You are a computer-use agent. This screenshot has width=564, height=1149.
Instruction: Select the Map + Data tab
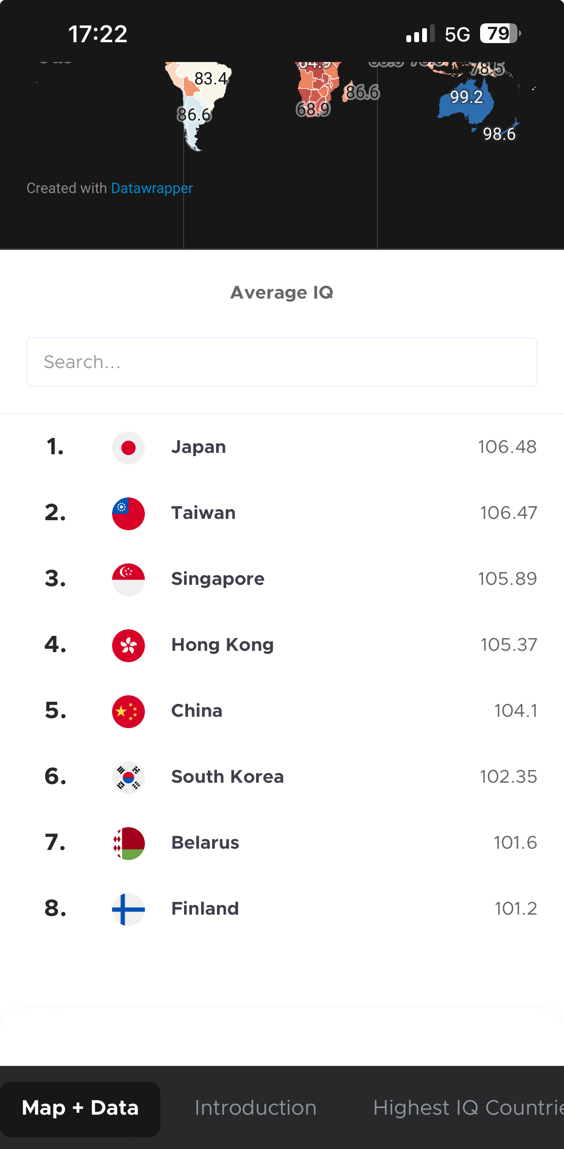[x=80, y=1108]
